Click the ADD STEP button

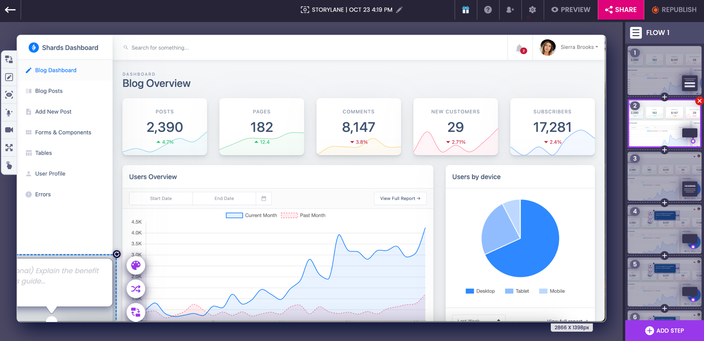coord(664,331)
